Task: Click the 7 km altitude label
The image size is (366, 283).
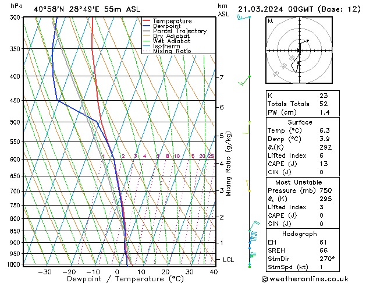Action: (x=222, y=77)
